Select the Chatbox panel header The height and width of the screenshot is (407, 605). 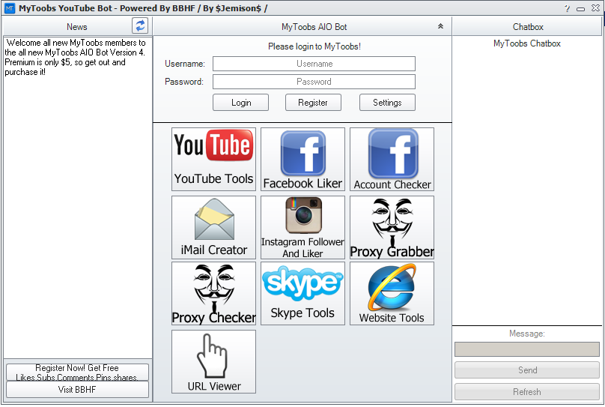[526, 27]
